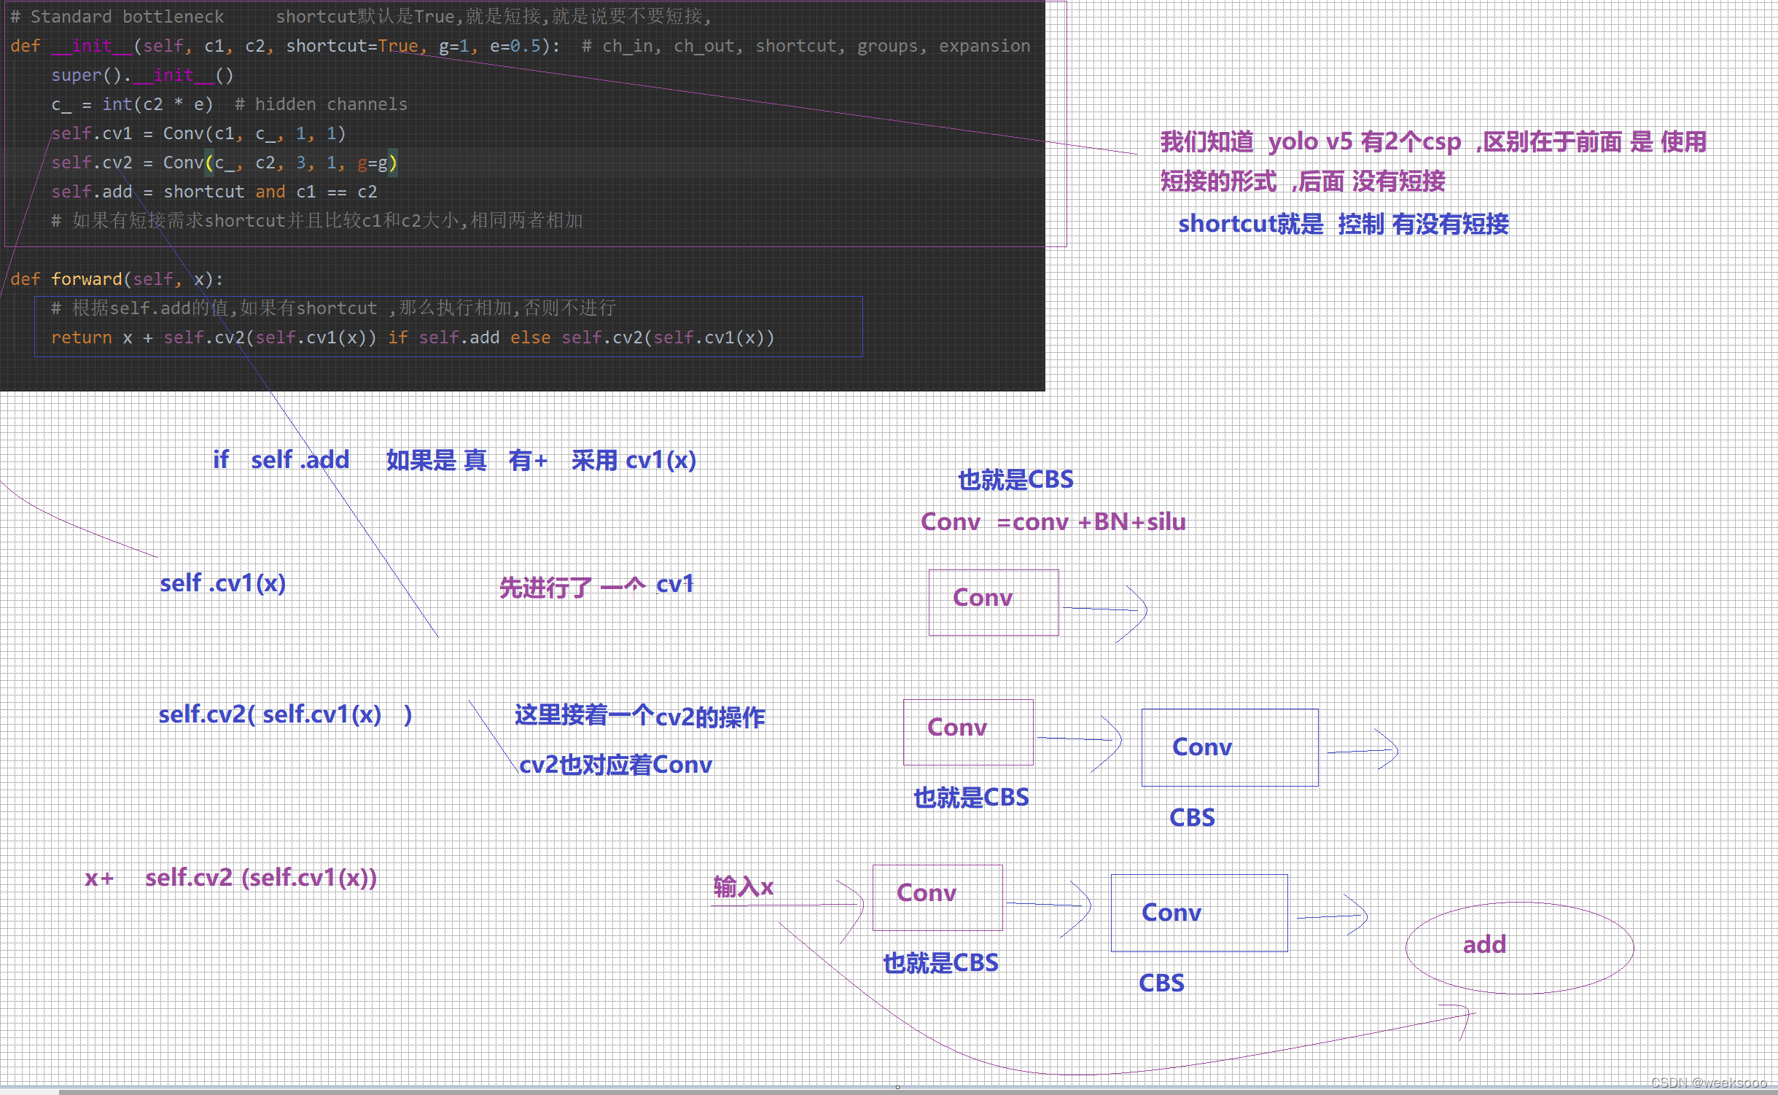
Task: Click the 'super().__init__()' line
Action: [x=142, y=75]
